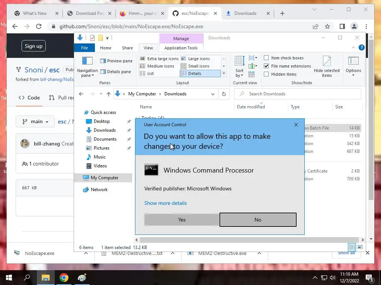Click Hide selected items button
Screen dimensions: 381x285
pos(327,67)
